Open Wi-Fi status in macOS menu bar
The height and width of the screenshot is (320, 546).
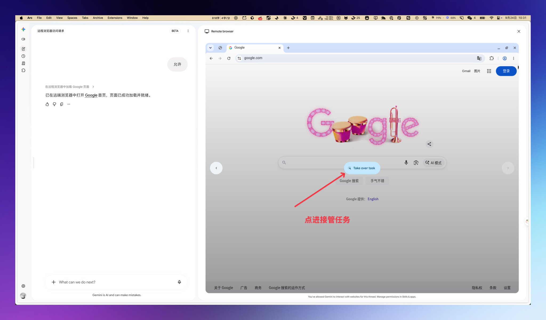[x=491, y=18]
